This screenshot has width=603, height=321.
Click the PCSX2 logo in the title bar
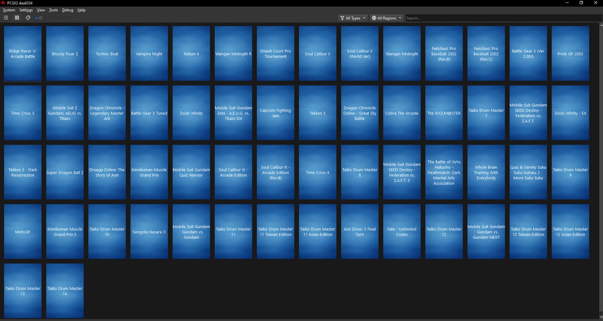pos(3,3)
